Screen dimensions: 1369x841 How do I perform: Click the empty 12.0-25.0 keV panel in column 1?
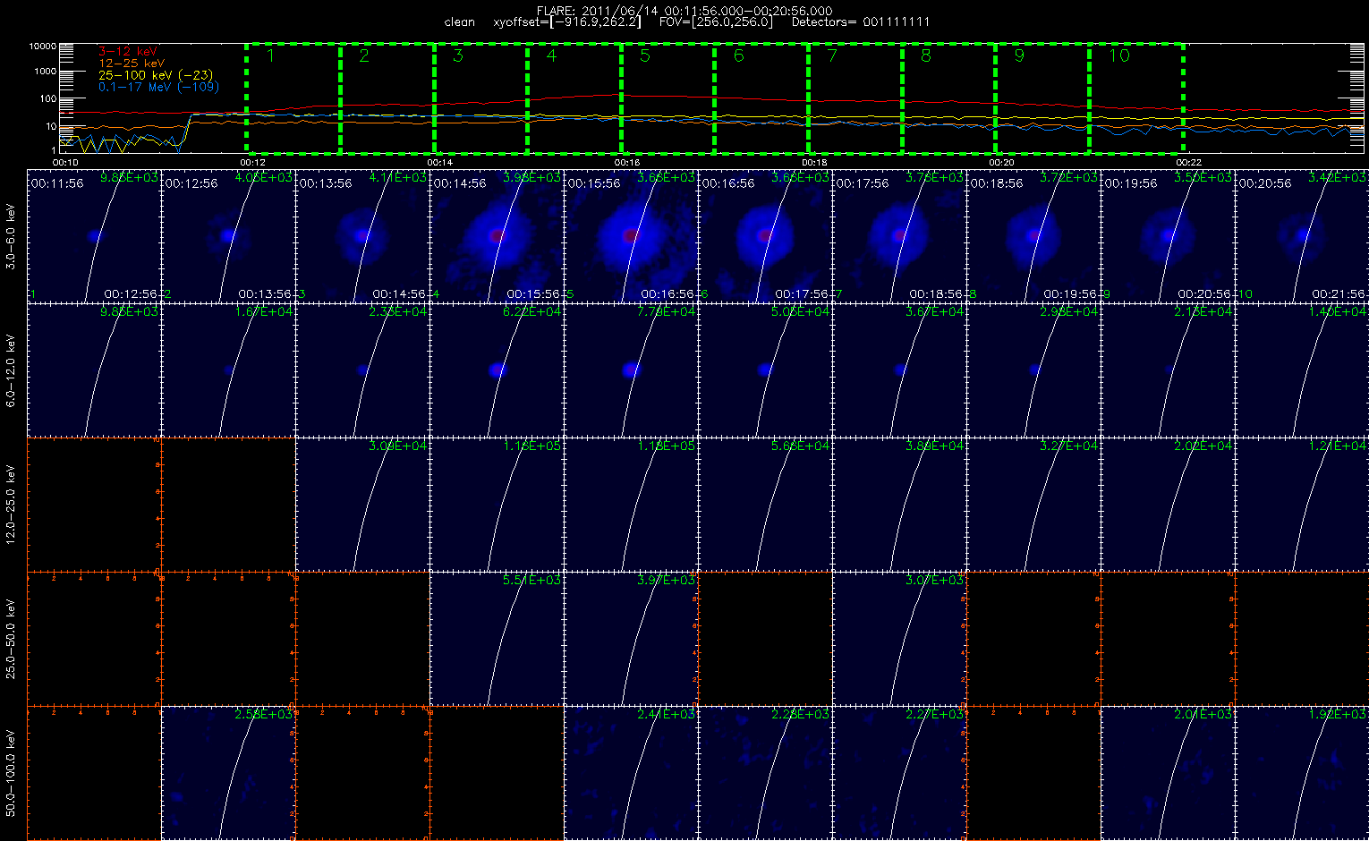[94, 504]
